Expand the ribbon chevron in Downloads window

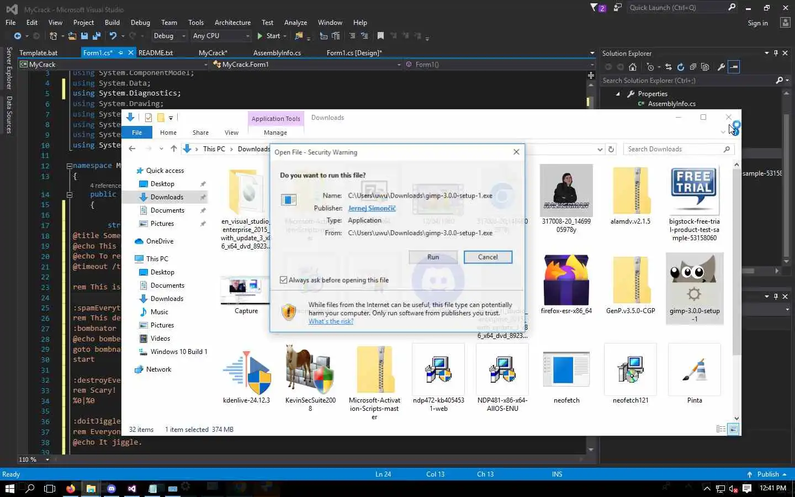(723, 132)
